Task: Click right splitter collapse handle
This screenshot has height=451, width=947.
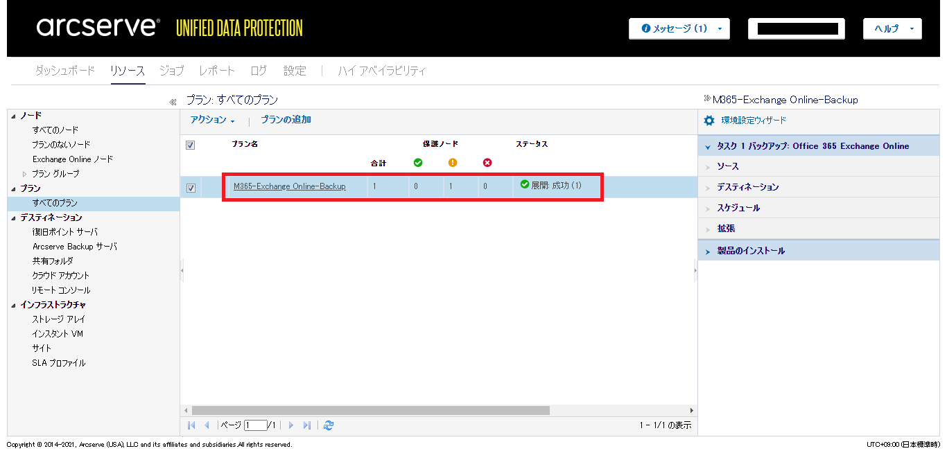Action: [x=695, y=271]
